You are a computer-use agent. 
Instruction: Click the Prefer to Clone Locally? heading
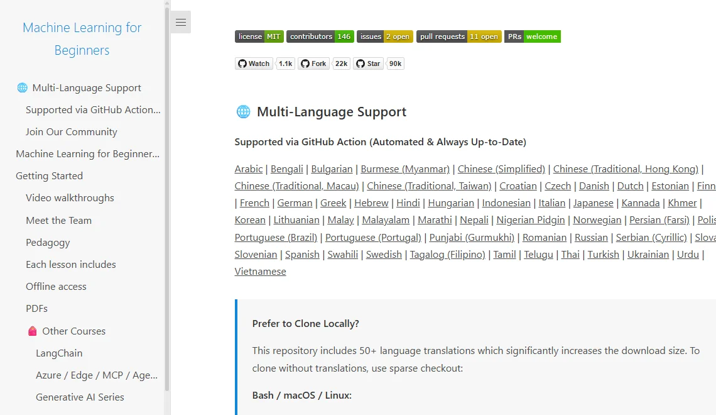pyautogui.click(x=305, y=324)
